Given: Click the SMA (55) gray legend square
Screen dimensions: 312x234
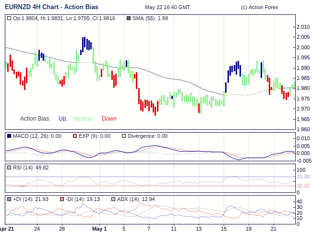Looking at the screenshot, I should 129,19.
